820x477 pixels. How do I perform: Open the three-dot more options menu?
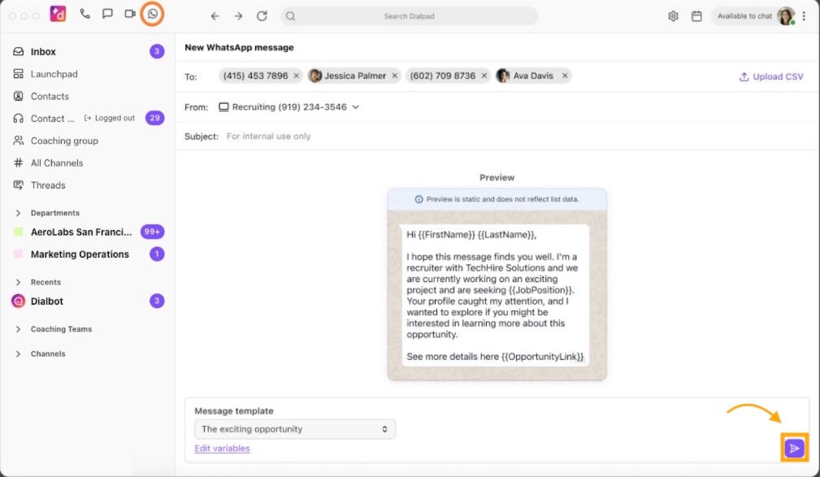tap(804, 16)
